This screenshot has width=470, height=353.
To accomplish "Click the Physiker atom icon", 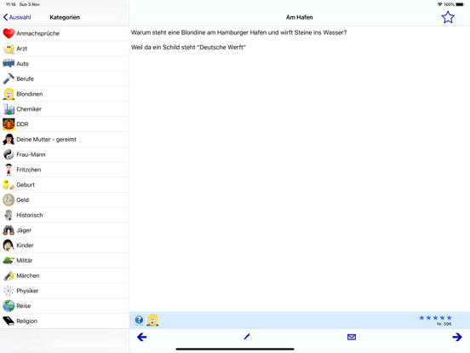I will tap(9, 291).
